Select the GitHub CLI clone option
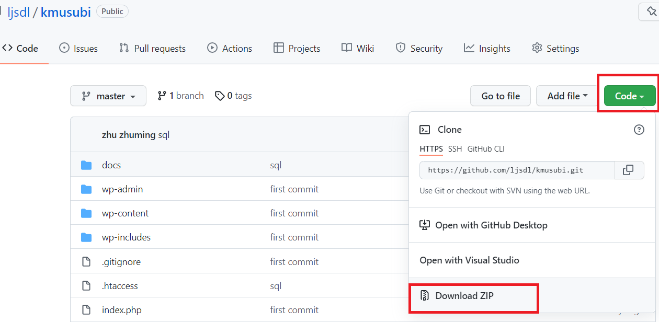 [x=486, y=149]
